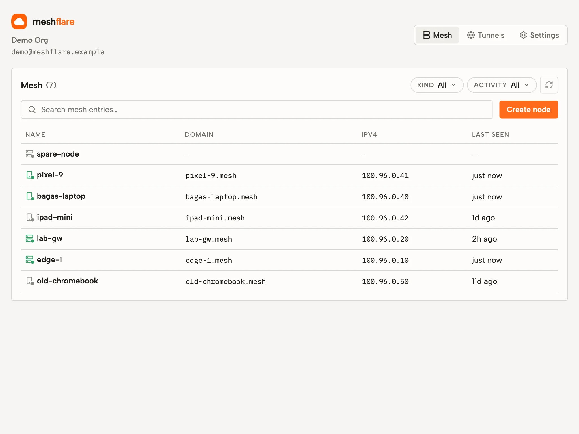579x434 pixels.
Task: Click the lab-gw server icon
Action: [x=30, y=239]
